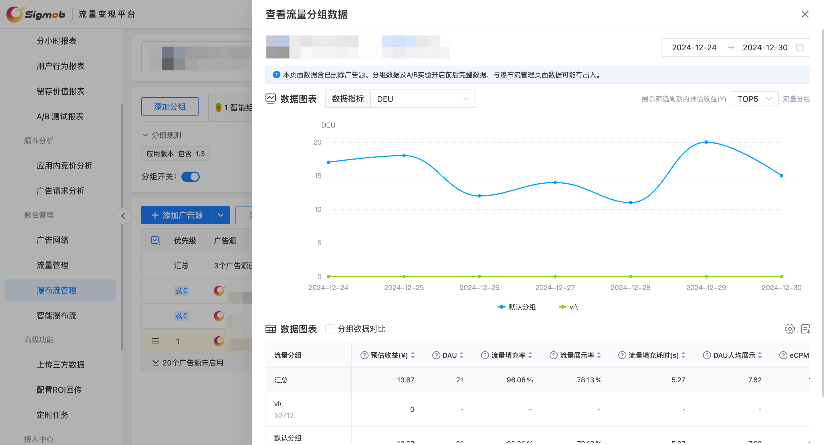This screenshot has height=445, width=824.
Task: Click the drag handle on priority 1 row
Action: [155, 341]
